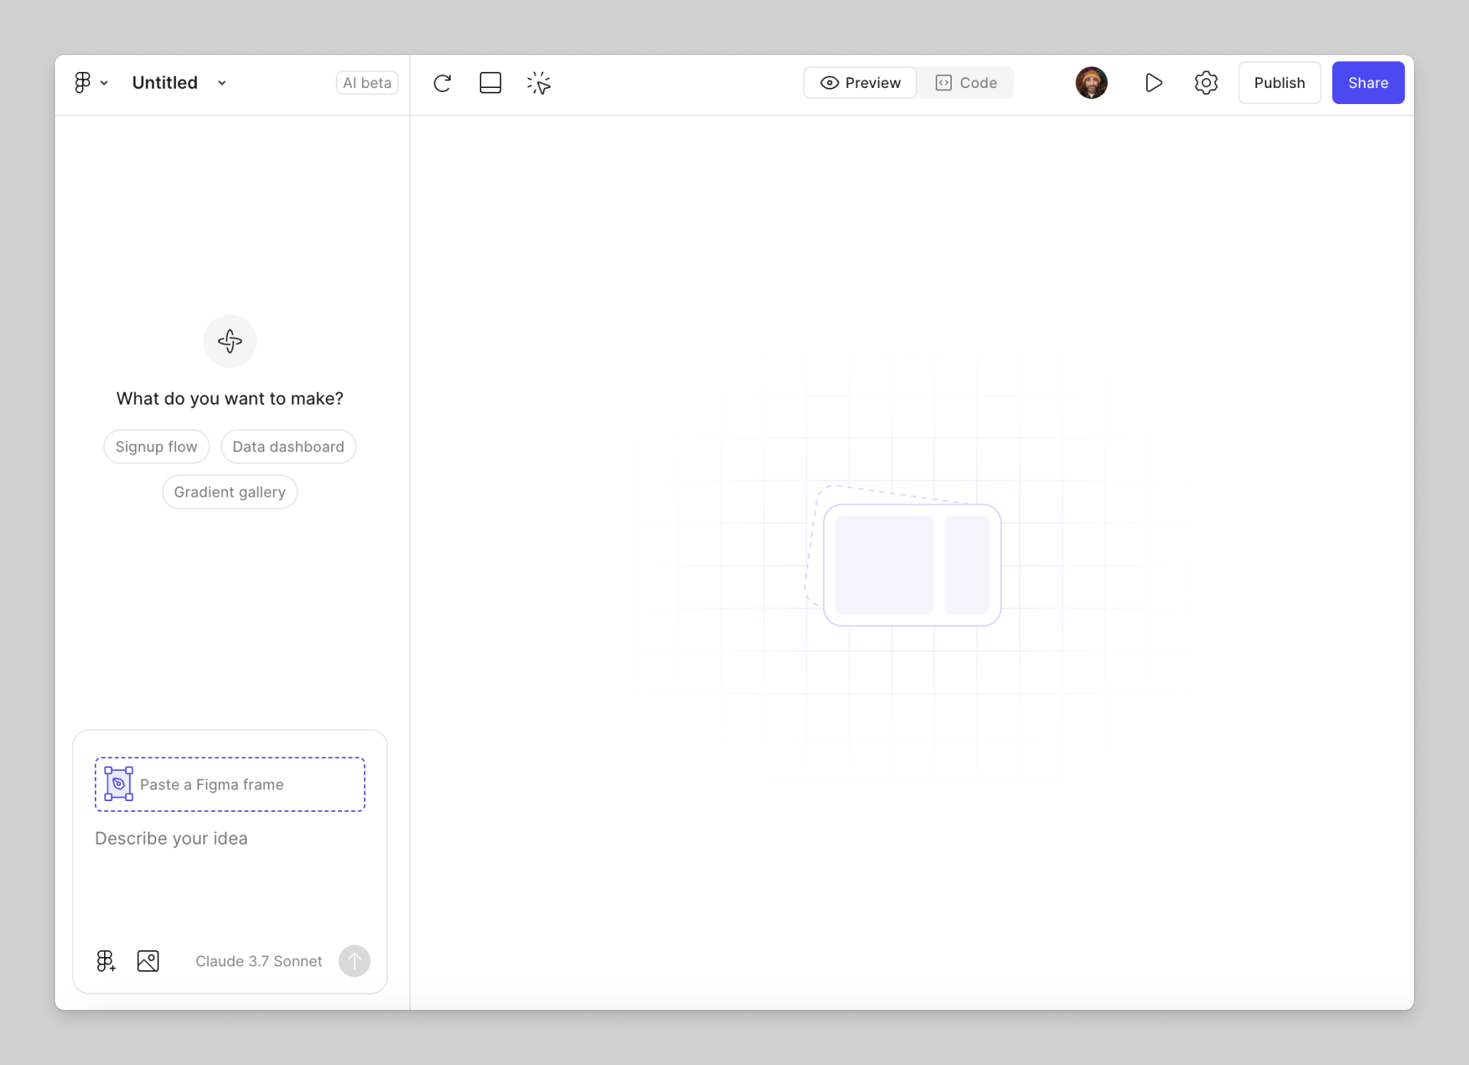Screen dimensions: 1469x1065
Task: Open the settings gear icon
Action: (x=1207, y=83)
